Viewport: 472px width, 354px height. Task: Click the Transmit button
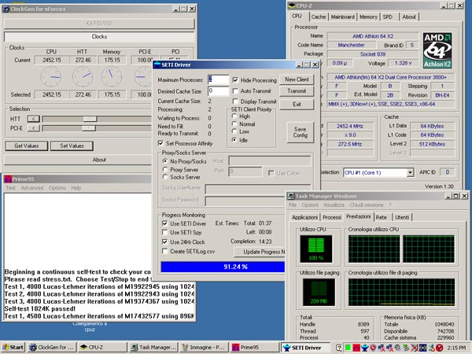coord(297,91)
